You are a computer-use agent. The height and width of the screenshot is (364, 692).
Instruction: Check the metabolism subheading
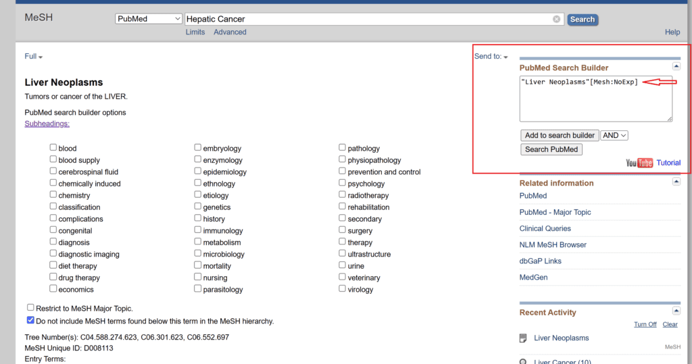(198, 242)
